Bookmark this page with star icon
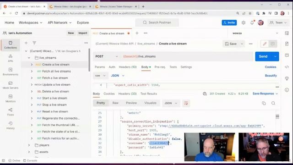Screen dimensions: 293x165 pyautogui.click(x=250, y=13)
